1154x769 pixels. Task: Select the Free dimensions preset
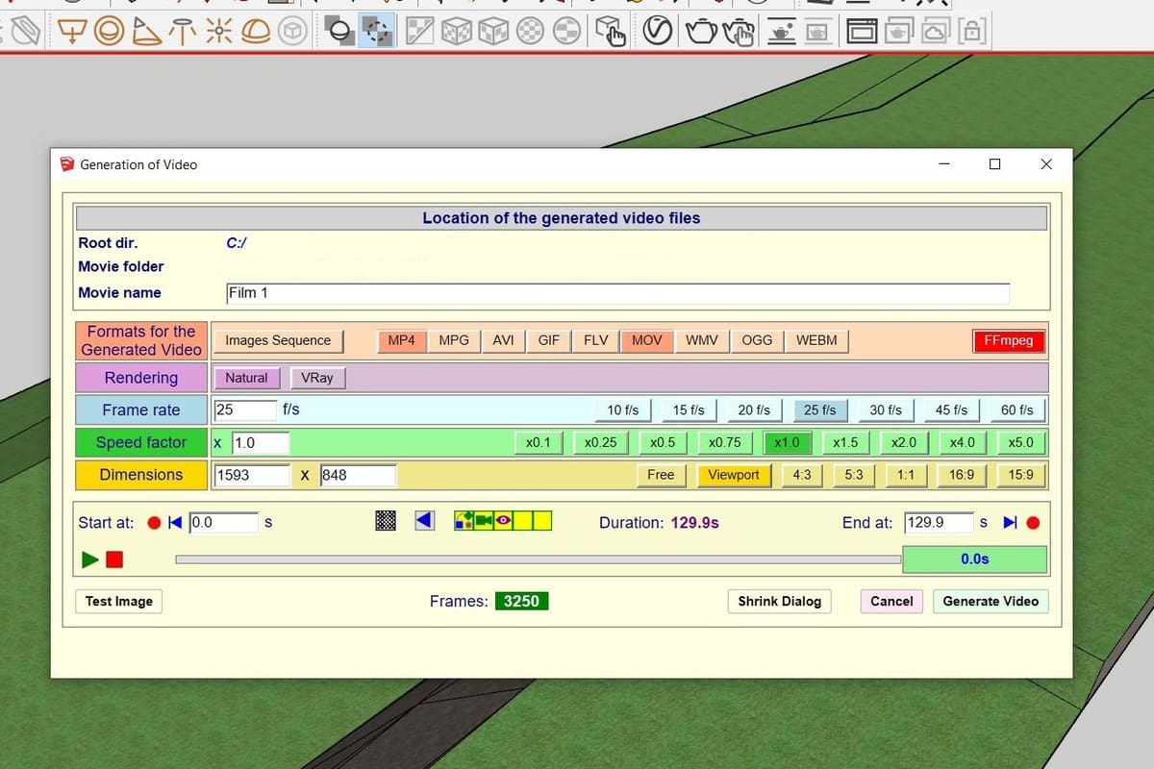pyautogui.click(x=661, y=475)
